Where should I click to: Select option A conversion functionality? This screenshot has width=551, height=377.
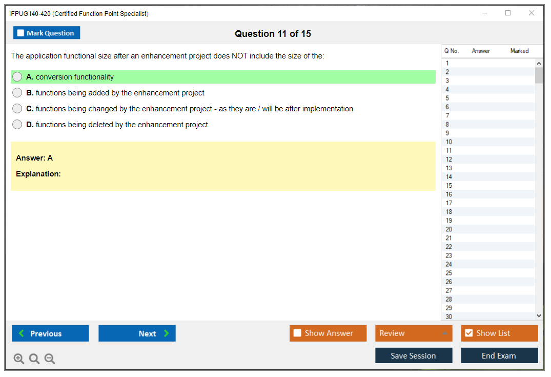pos(17,77)
